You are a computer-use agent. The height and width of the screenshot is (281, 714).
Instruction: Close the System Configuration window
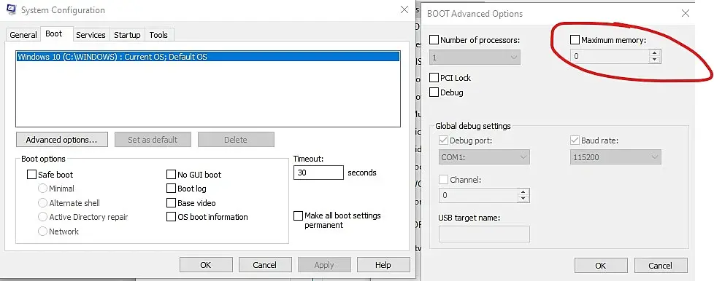404,9
